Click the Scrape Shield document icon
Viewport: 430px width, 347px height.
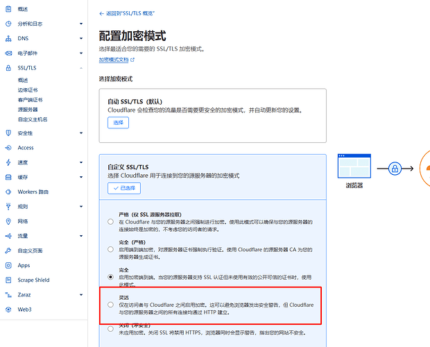pos(8,280)
